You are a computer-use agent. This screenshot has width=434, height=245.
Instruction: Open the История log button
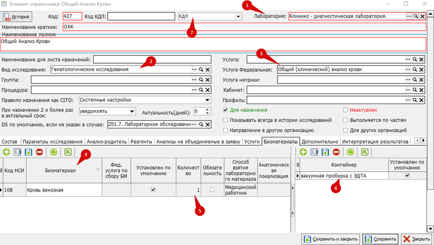coord(16,16)
